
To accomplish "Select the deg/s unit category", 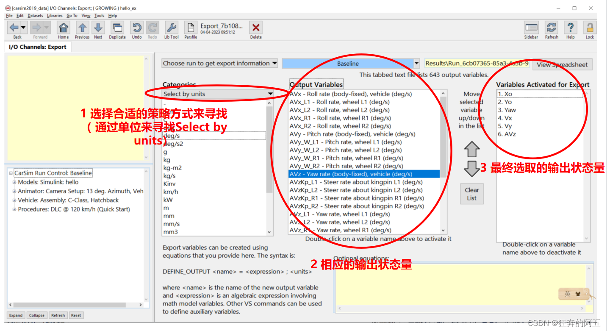I will (x=214, y=136).
